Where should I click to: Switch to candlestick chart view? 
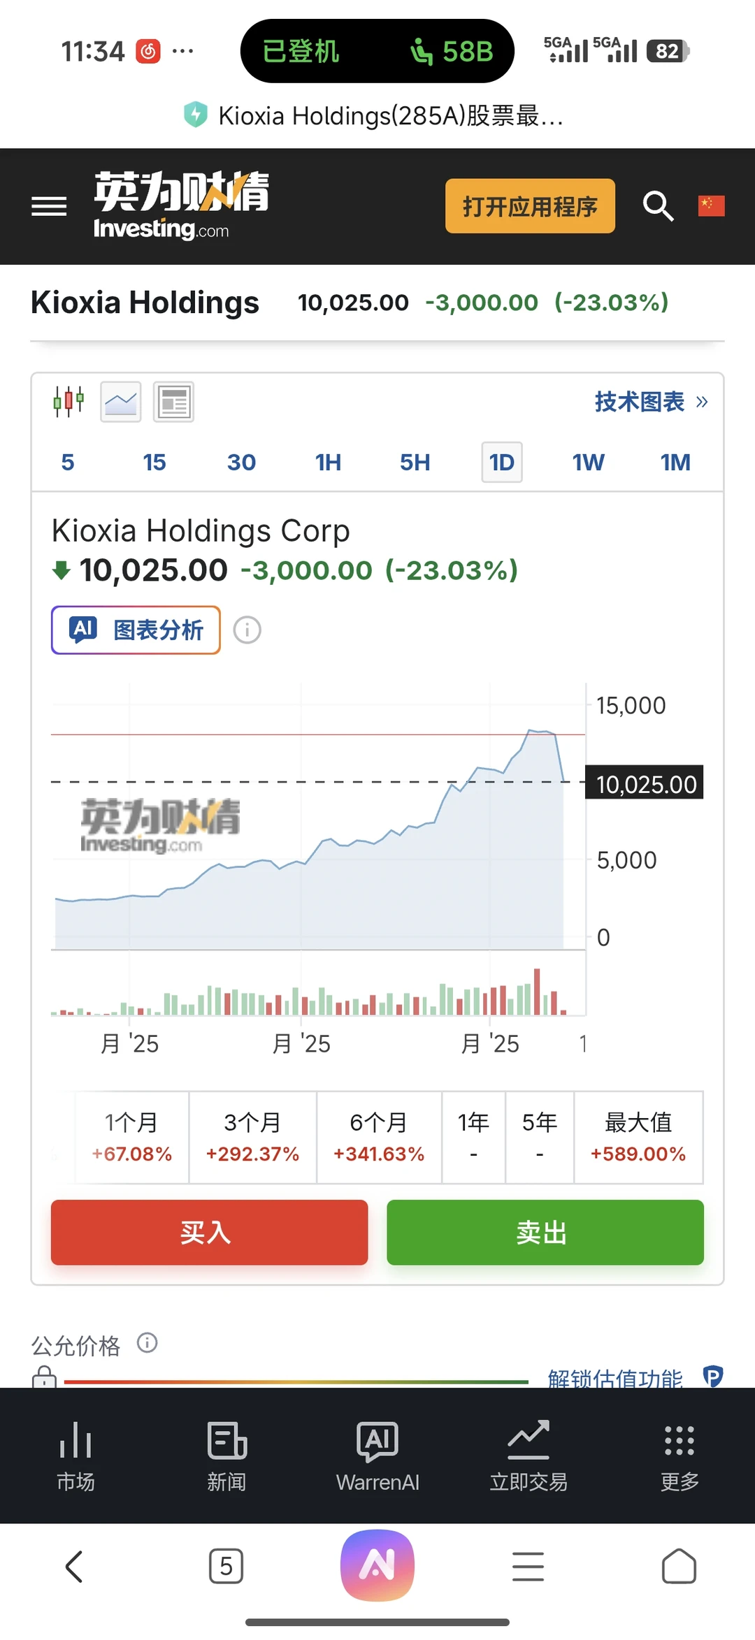tap(69, 402)
